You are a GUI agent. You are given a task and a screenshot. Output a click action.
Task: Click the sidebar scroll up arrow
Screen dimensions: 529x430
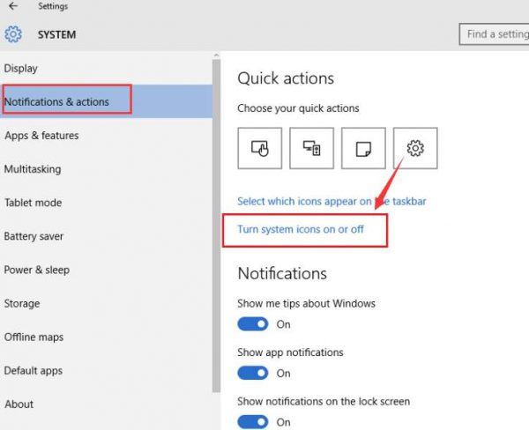coord(216,55)
